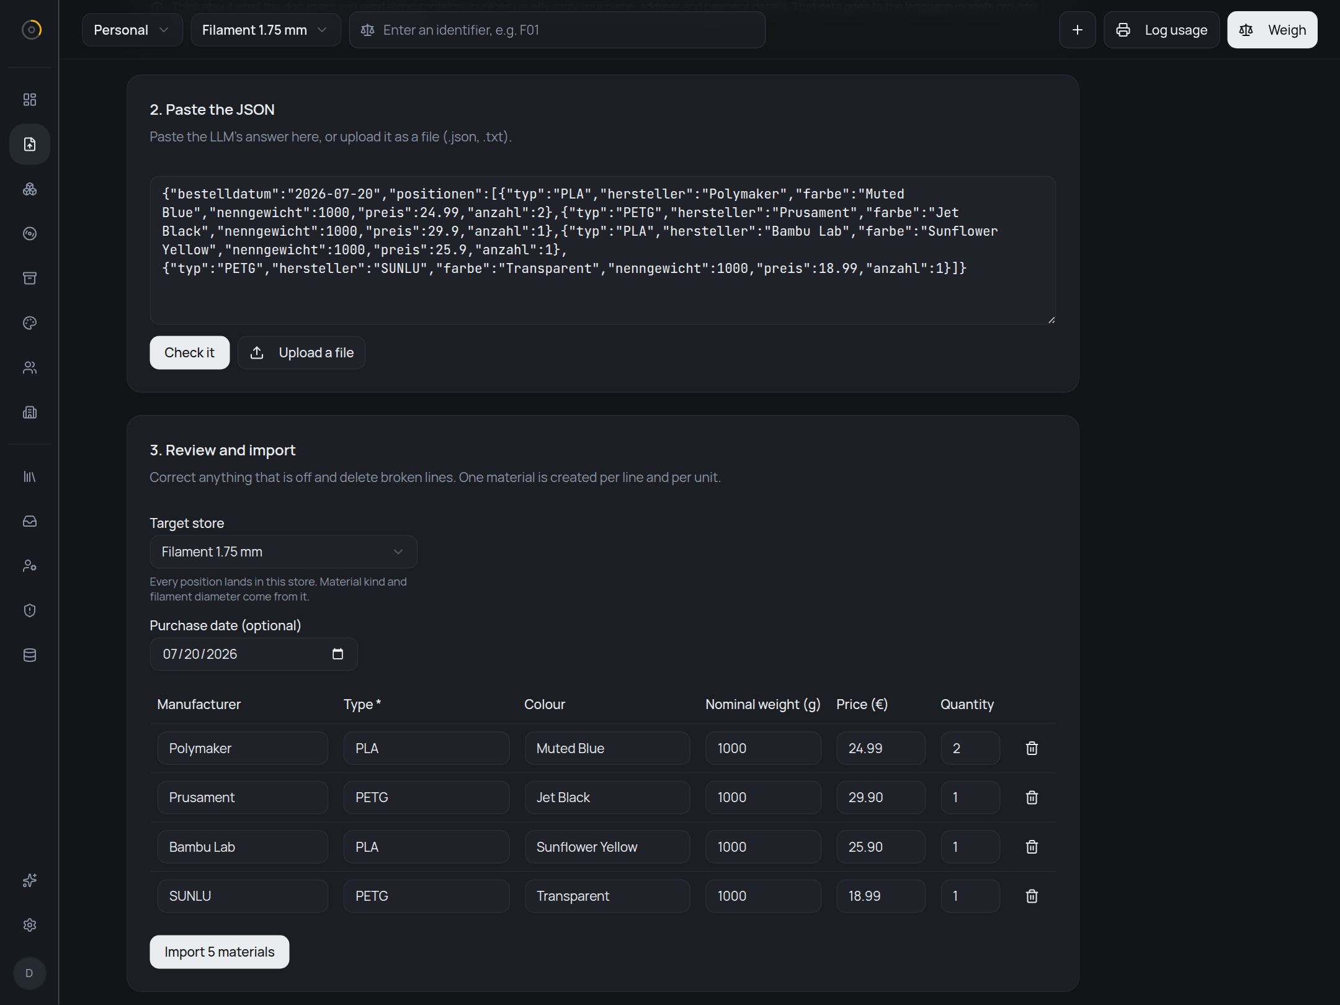Delete the SUNLU row with trash icon

pos(1032,896)
